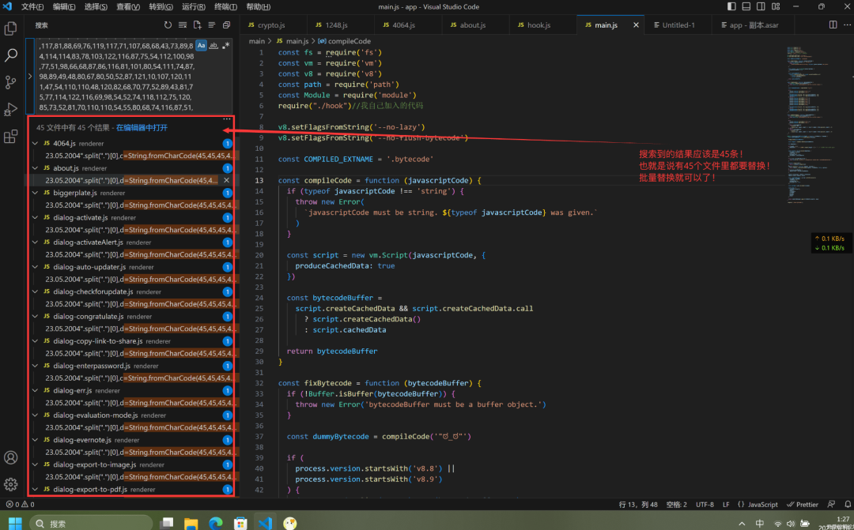Collapse dialog-activate.js result group
The width and height of the screenshot is (854, 530).
(x=36, y=217)
